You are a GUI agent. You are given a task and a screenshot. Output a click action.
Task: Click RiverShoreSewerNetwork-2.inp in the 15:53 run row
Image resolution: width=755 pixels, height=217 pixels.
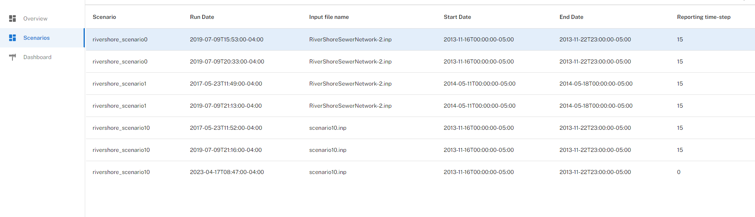pos(350,39)
